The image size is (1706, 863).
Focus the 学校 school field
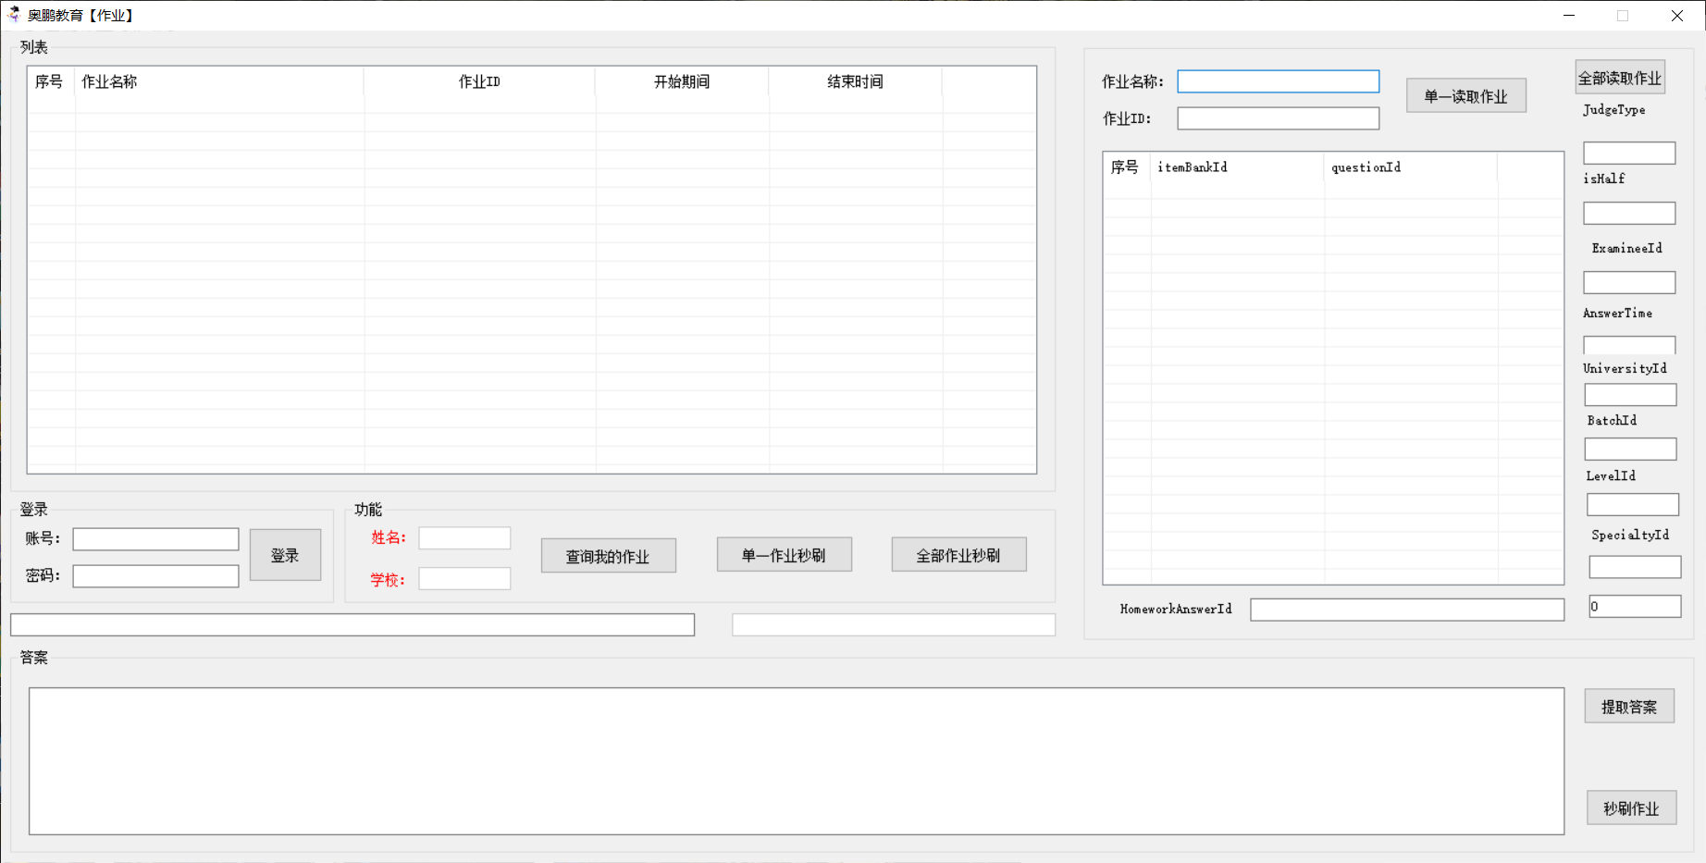464,579
